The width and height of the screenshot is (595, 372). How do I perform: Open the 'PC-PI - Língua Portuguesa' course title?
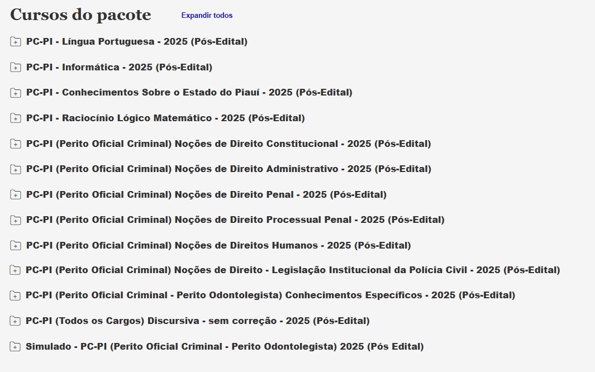click(x=136, y=41)
